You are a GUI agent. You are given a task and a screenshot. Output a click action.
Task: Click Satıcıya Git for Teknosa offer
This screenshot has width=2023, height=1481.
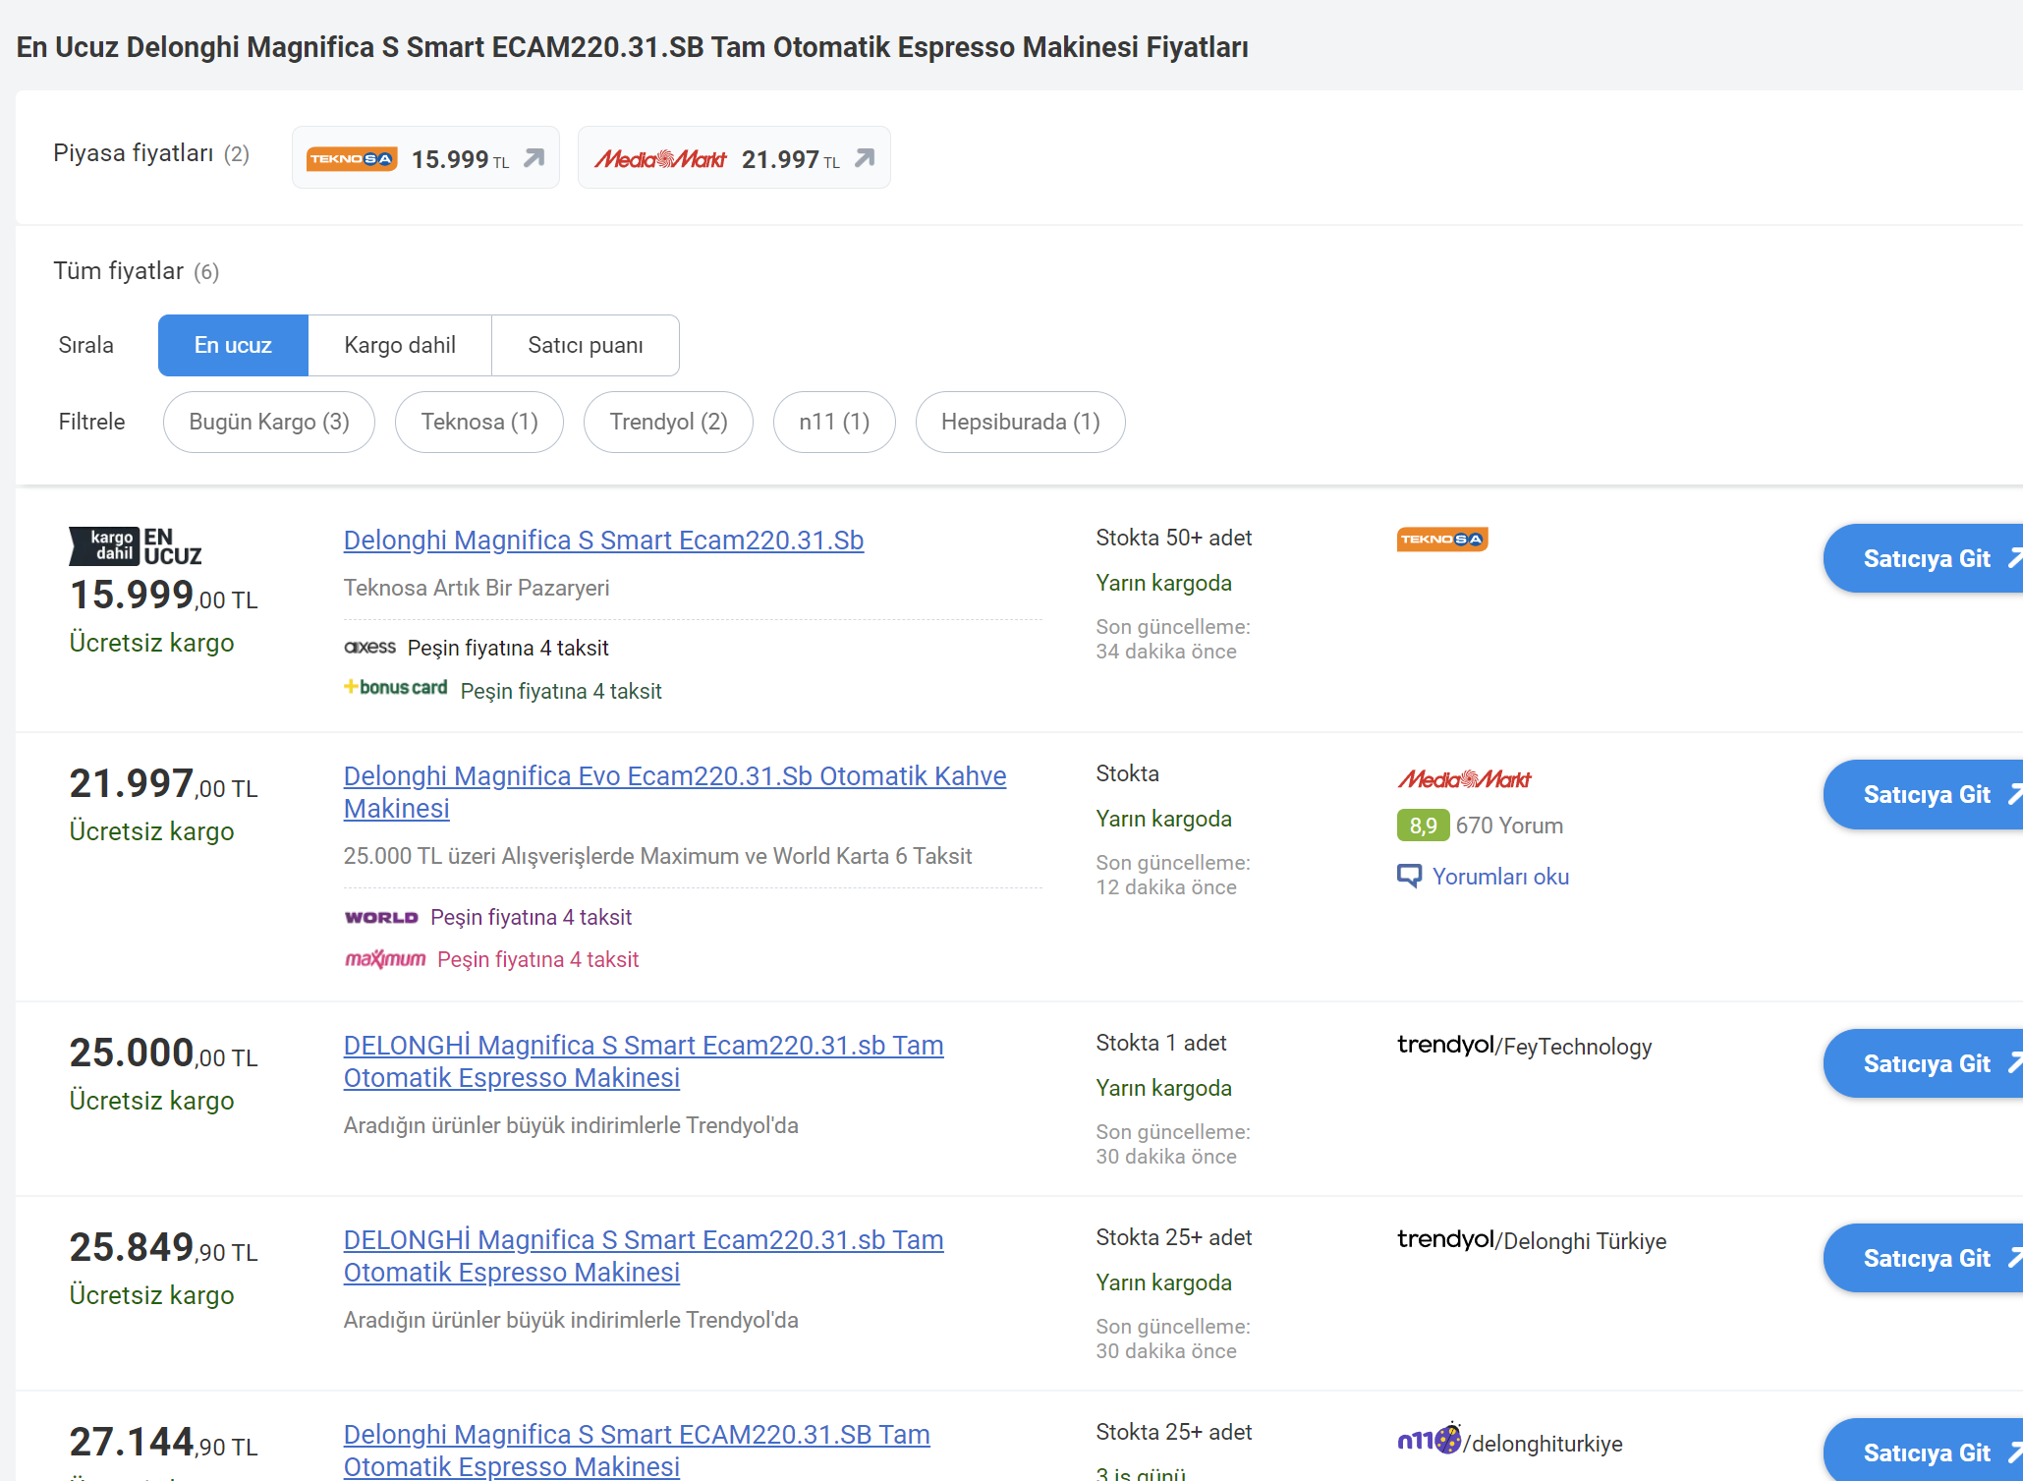point(1926,559)
